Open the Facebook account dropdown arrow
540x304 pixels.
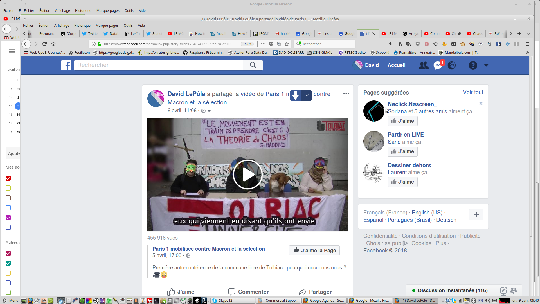pyautogui.click(x=486, y=65)
